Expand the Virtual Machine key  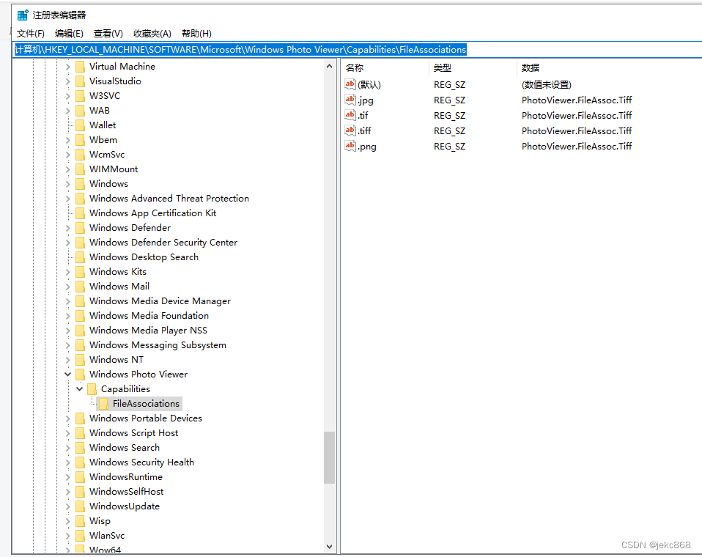[67, 67]
